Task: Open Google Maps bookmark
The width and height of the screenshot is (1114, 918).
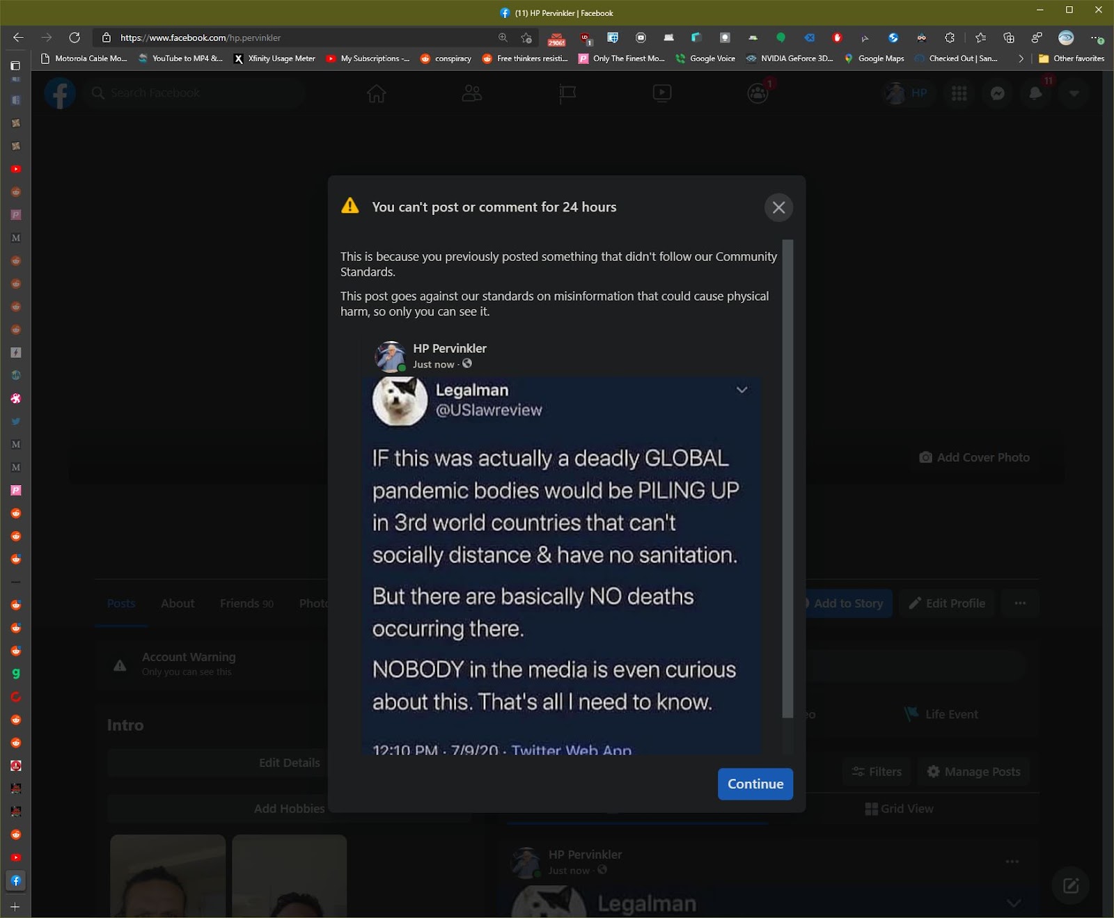Action: tap(874, 58)
